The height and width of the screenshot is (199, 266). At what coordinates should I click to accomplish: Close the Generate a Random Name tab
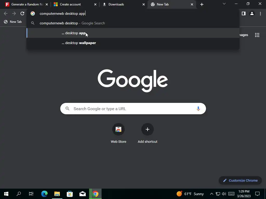point(47,4)
